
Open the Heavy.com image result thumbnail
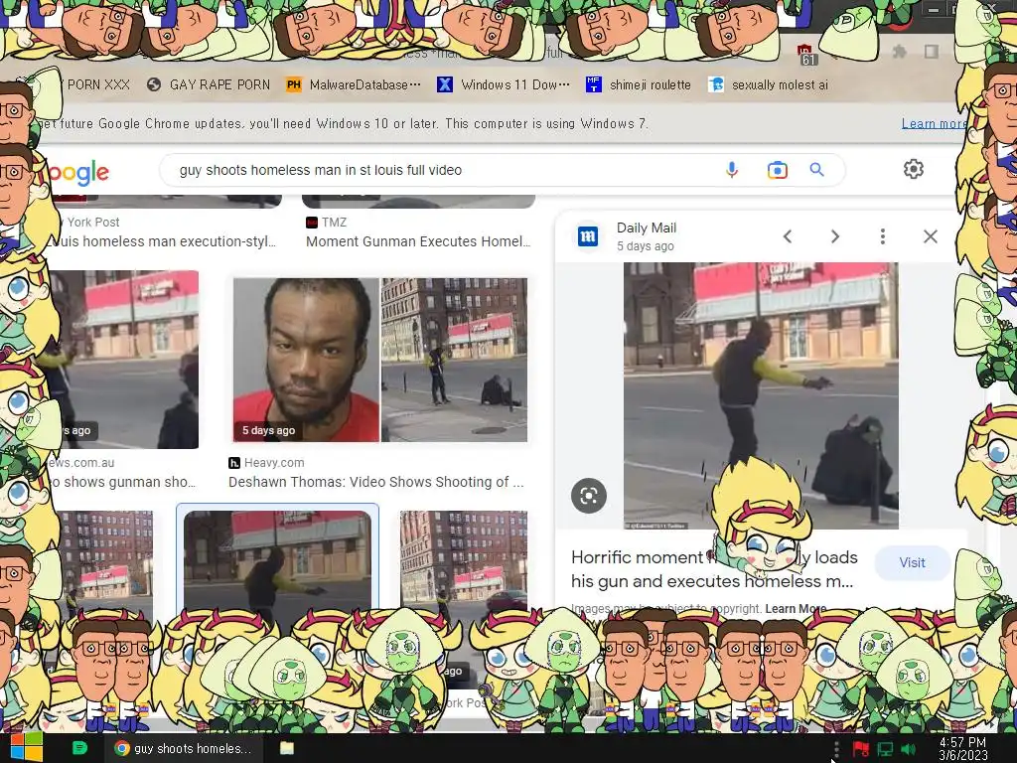pos(380,360)
